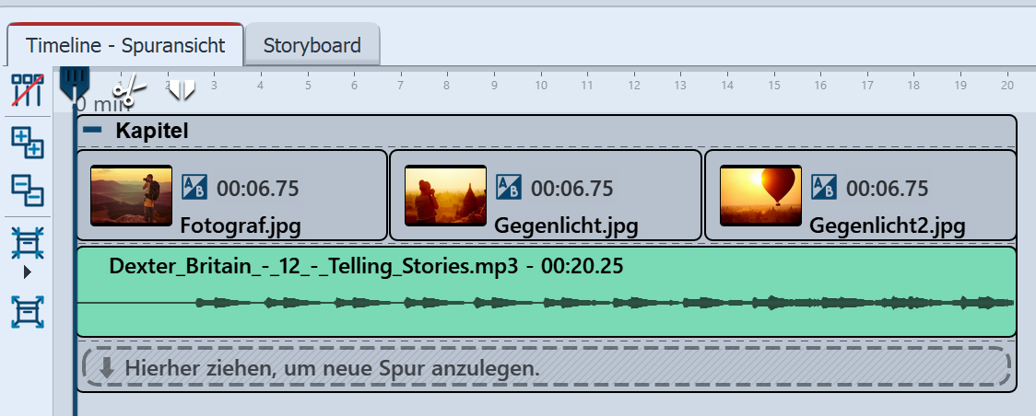Click the lower fit-to-frame zoom icon
The image size is (1036, 416).
click(x=27, y=312)
